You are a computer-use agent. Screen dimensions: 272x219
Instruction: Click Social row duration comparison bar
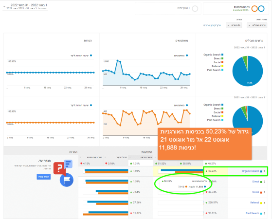point(106,192)
